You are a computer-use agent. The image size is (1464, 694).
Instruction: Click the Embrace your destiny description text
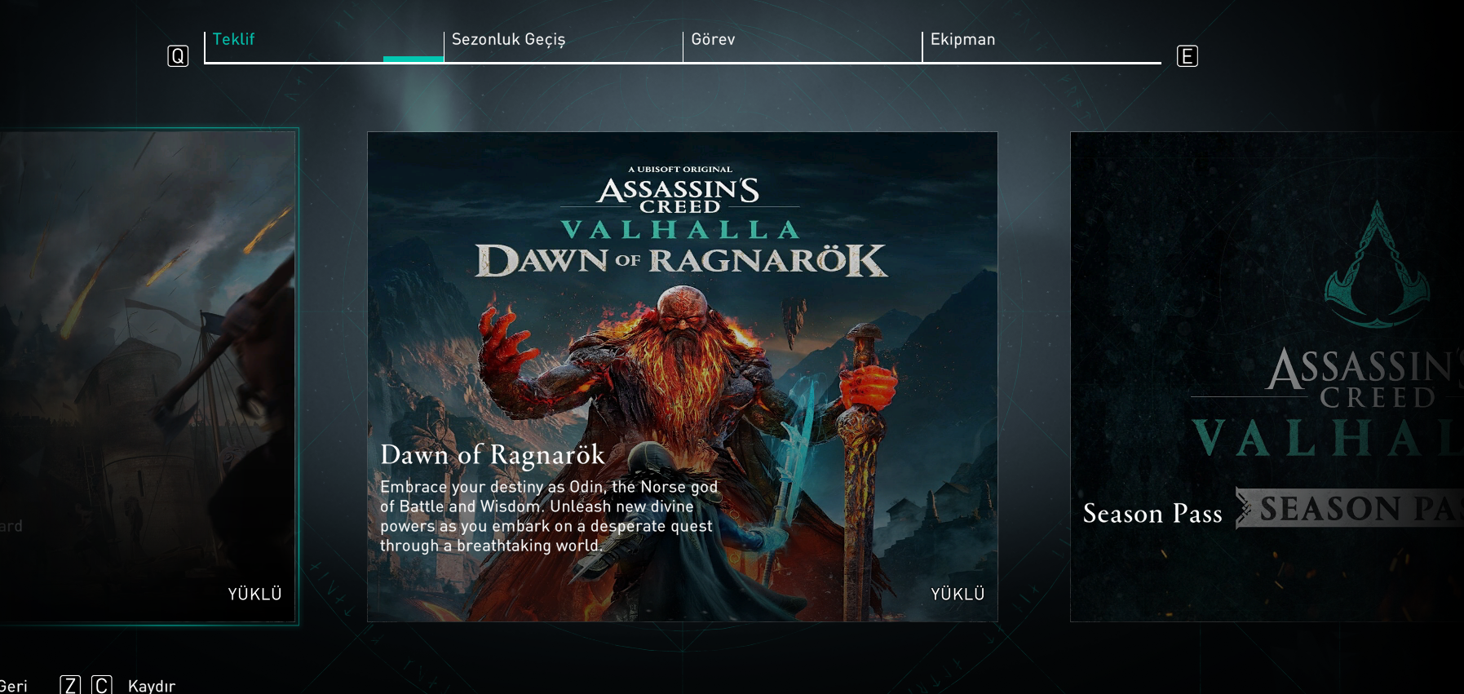pyautogui.click(x=549, y=516)
